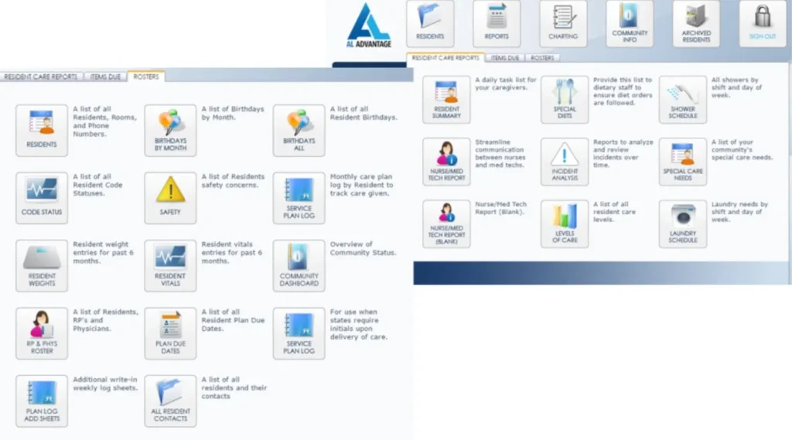This screenshot has width=792, height=440.
Task: Click 'Nurse/Med Tech Report (Blank).' description
Action: click(500, 208)
